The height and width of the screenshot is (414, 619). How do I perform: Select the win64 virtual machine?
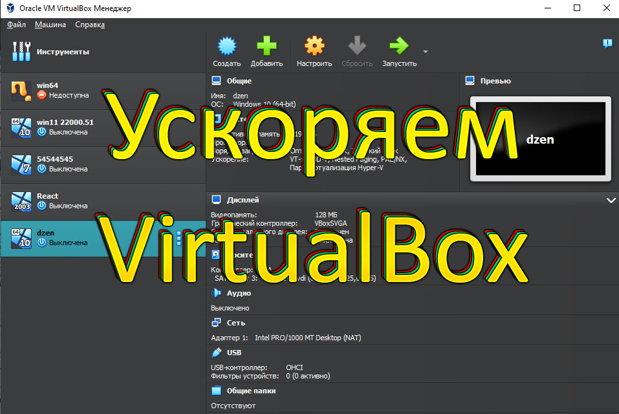[103, 91]
